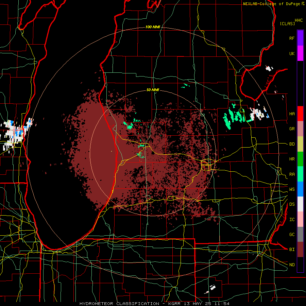The height and width of the screenshot is (306, 306).
Task: Click the BD legend label
Action: click(292, 144)
